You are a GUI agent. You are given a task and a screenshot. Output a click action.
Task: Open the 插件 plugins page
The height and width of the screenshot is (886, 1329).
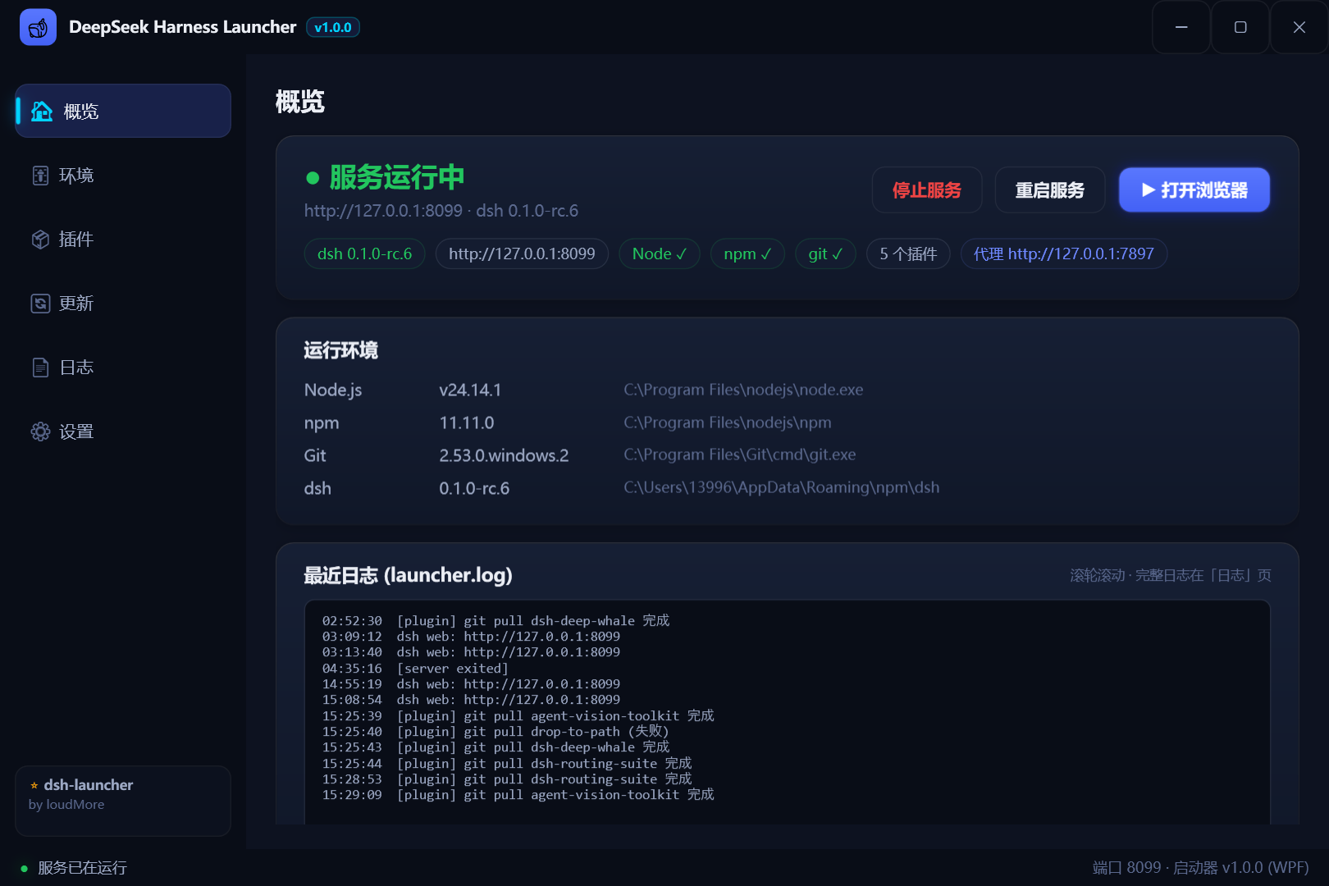(x=123, y=240)
